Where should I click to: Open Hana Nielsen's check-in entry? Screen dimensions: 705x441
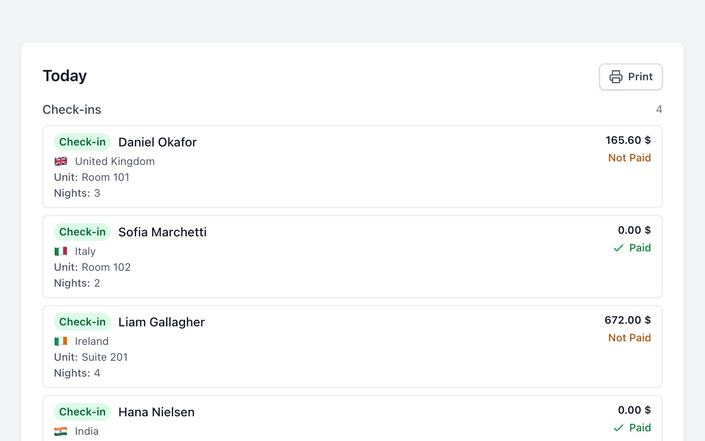352,419
